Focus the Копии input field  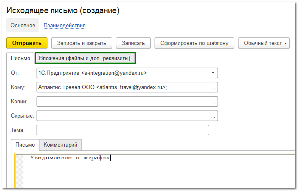pyautogui.click(x=123, y=102)
